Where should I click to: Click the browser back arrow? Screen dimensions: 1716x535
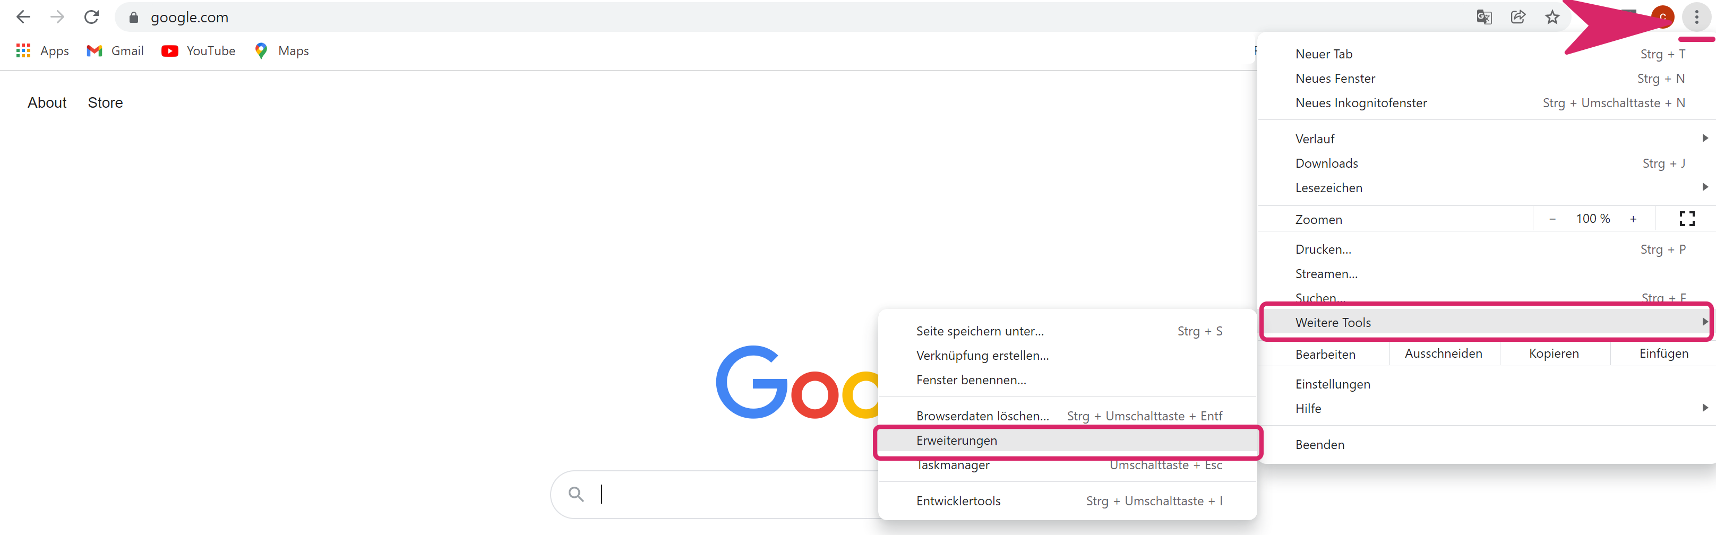pyautogui.click(x=23, y=18)
